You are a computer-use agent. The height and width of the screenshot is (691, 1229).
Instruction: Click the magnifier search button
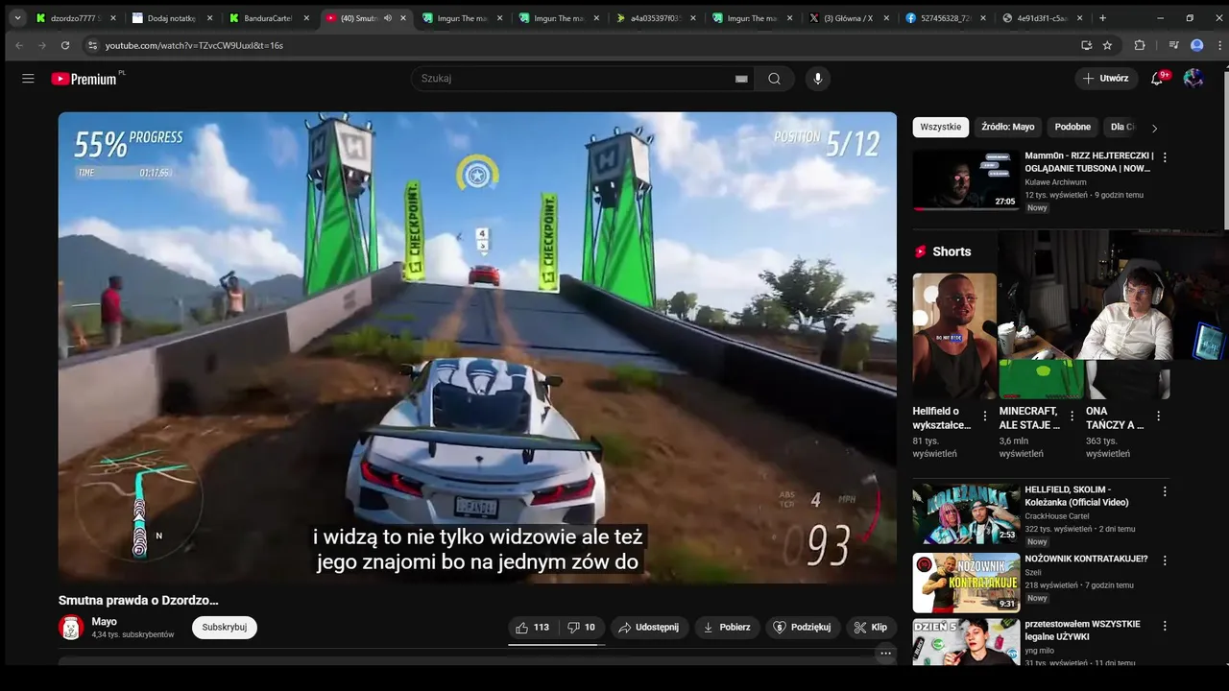[774, 79]
